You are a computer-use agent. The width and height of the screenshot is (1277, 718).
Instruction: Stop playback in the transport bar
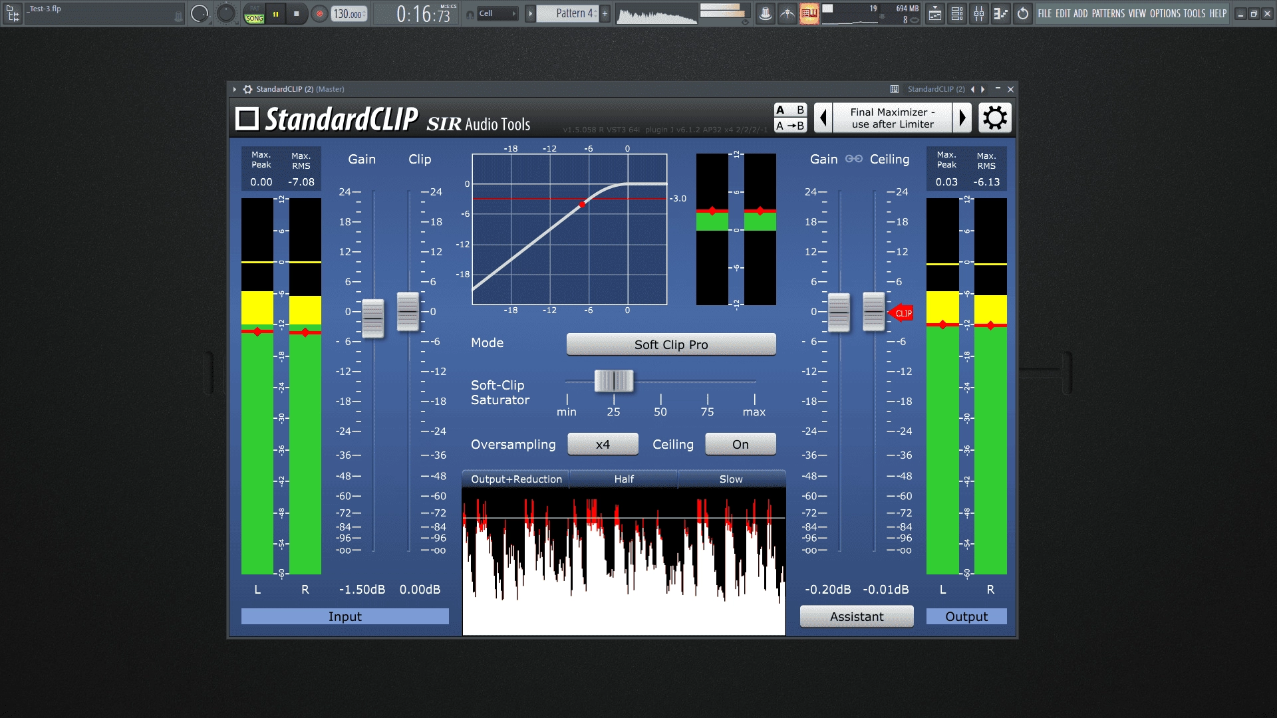[297, 13]
